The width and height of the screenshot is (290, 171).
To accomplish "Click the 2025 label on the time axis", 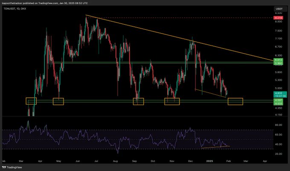I will tap(210, 162).
